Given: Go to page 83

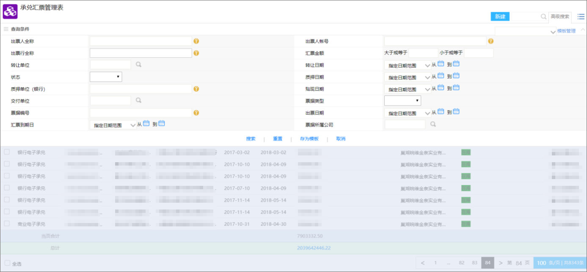Looking at the screenshot, I should 475,263.
